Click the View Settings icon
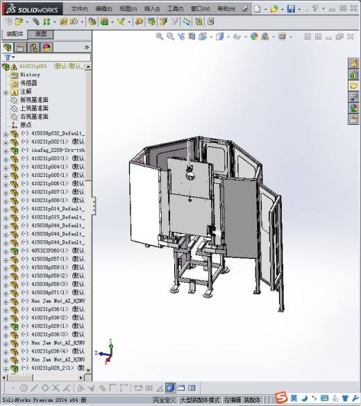 [282, 37]
